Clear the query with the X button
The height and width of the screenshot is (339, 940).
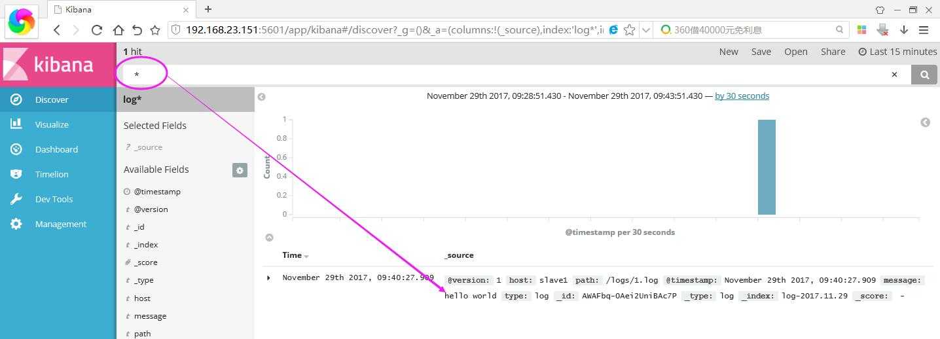point(894,75)
